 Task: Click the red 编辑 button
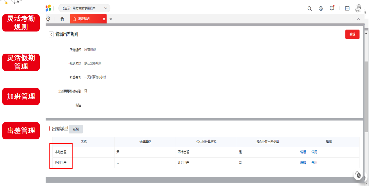pyautogui.click(x=352, y=34)
